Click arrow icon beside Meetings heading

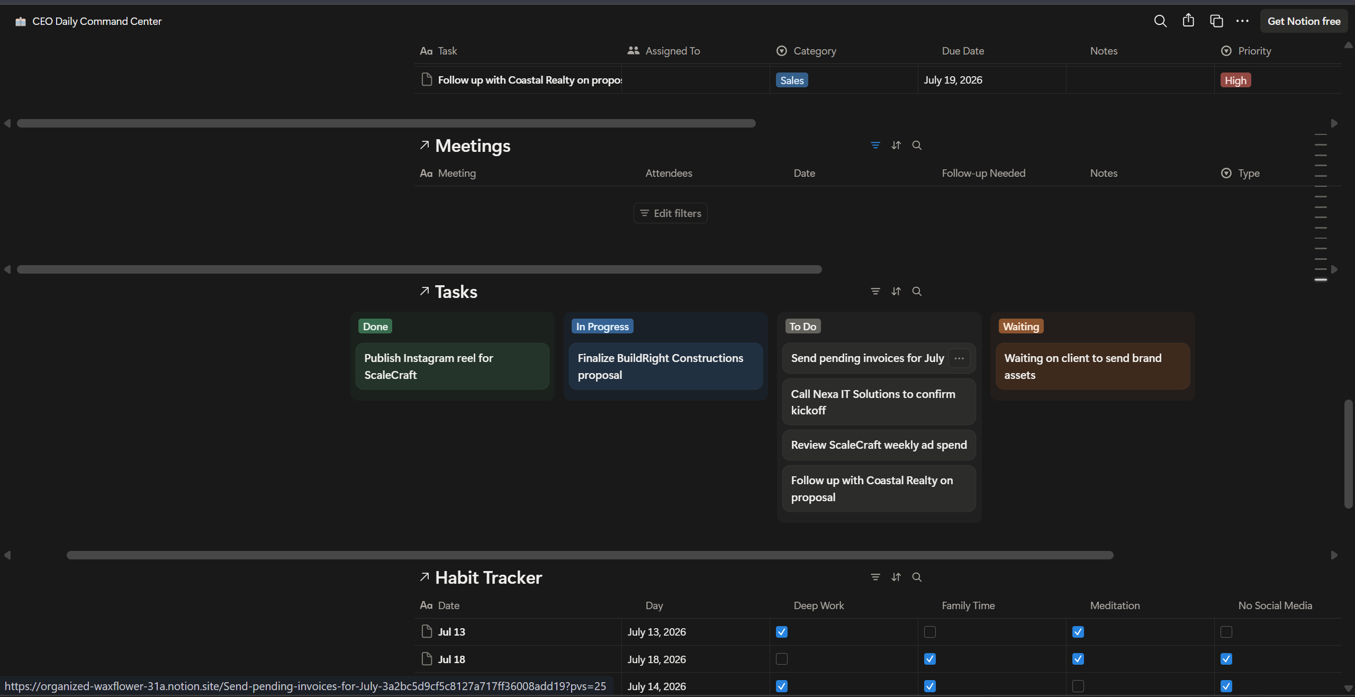424,145
